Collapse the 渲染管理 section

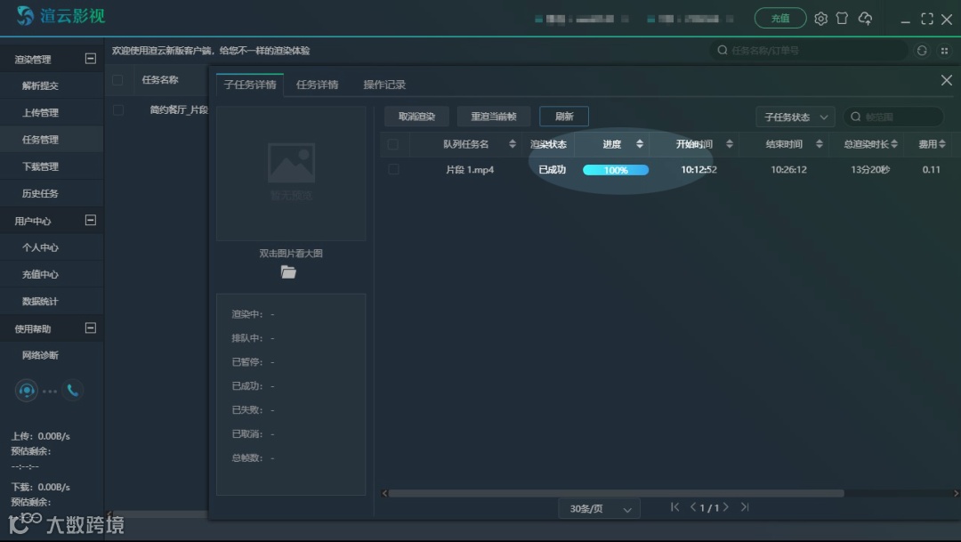[x=90, y=58]
